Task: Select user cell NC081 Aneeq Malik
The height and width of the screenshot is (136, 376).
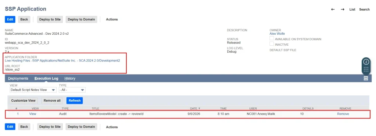Action: click(261, 114)
